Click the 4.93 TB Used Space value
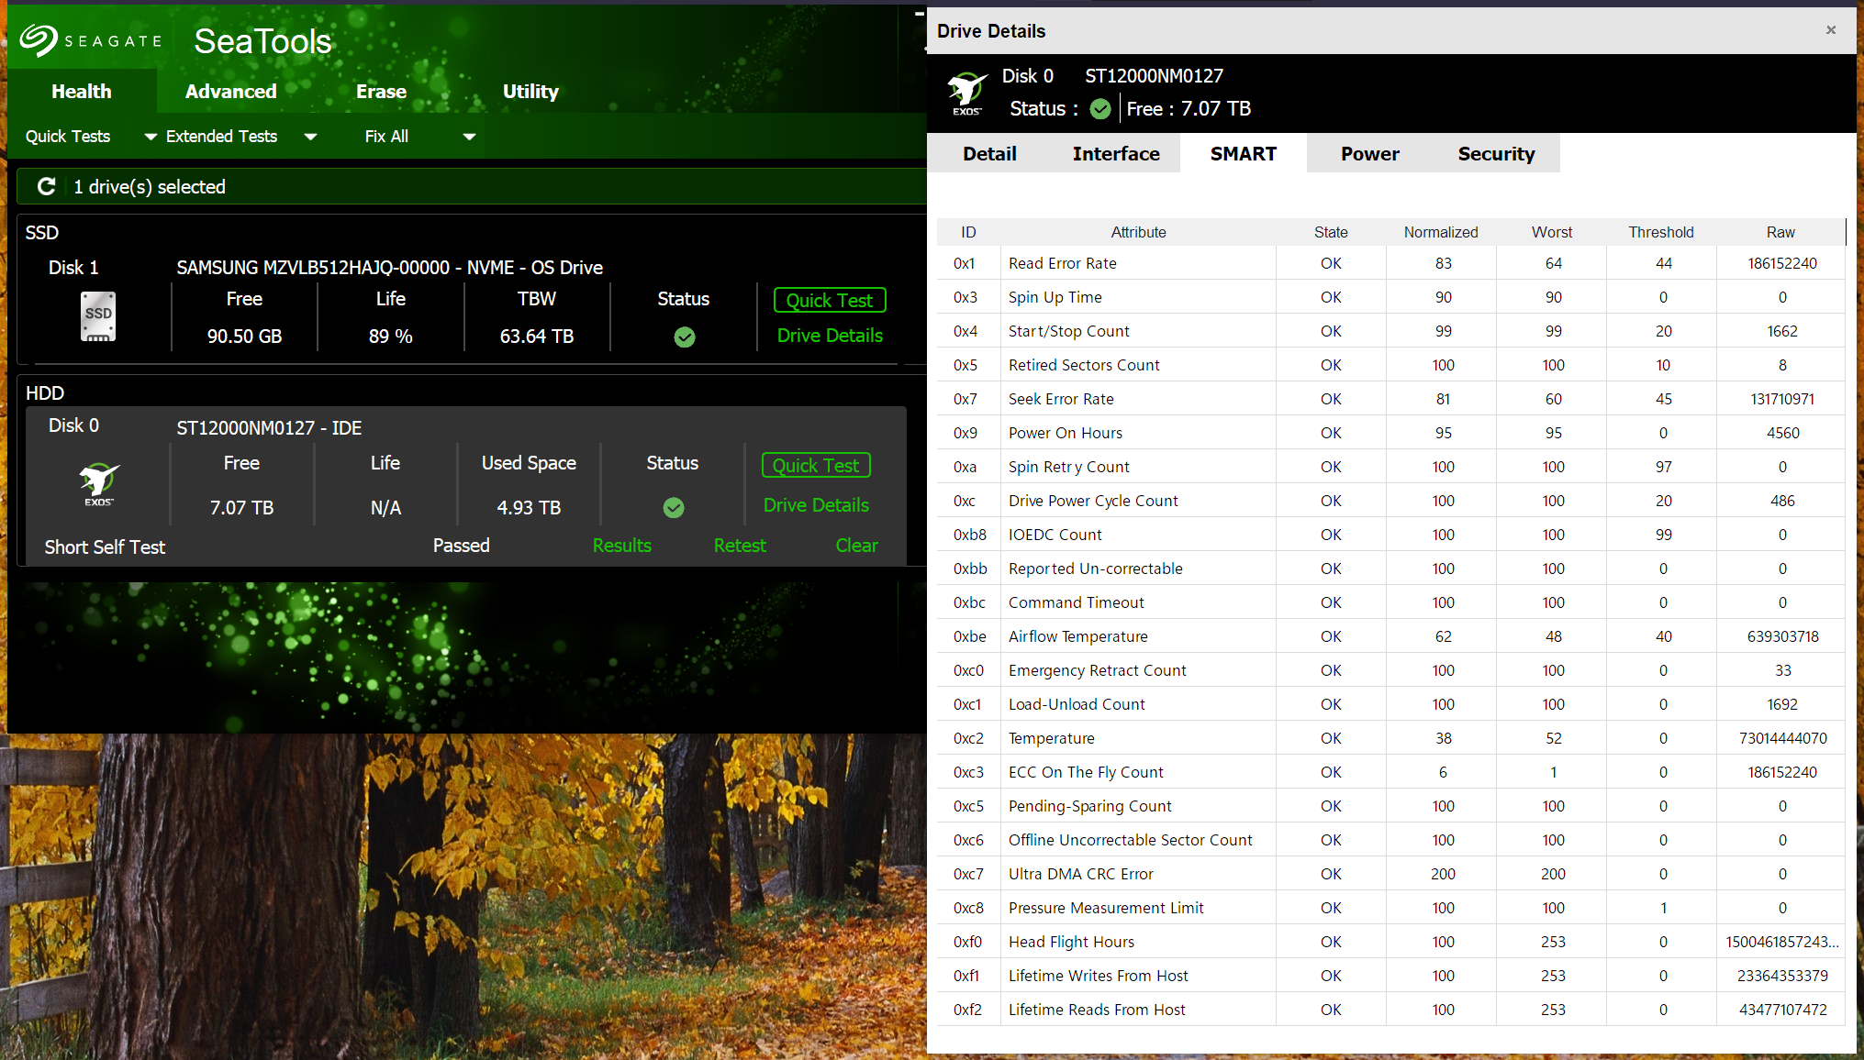Screen dimensions: 1864x1060 [529, 508]
